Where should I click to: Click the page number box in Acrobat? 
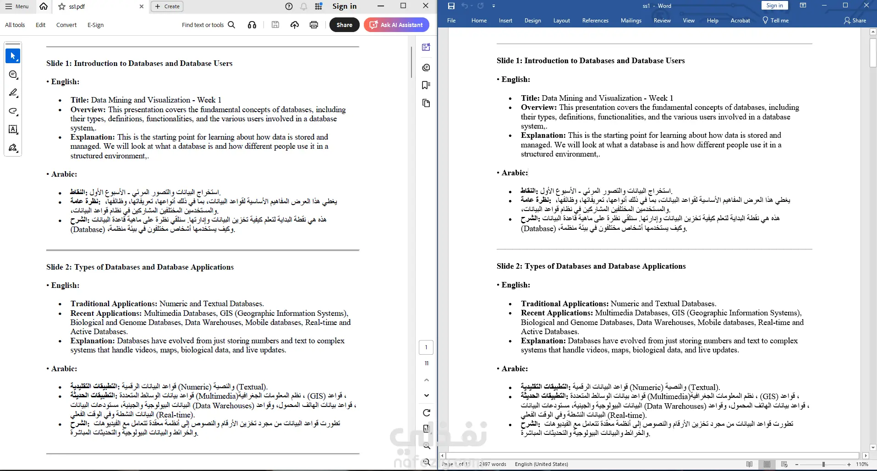pos(426,347)
